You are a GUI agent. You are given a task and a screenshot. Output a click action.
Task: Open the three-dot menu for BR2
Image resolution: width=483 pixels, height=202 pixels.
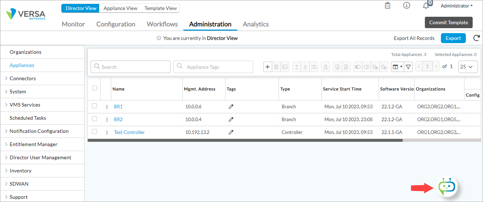click(107, 120)
